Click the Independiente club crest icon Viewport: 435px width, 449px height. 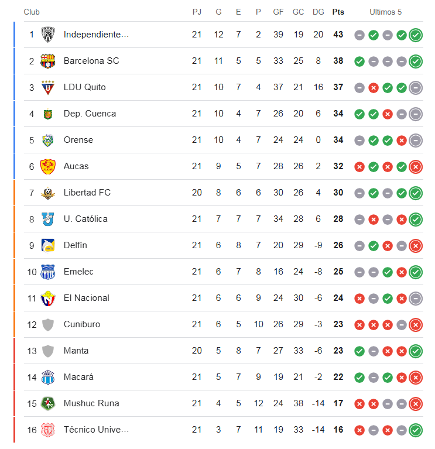click(x=48, y=35)
